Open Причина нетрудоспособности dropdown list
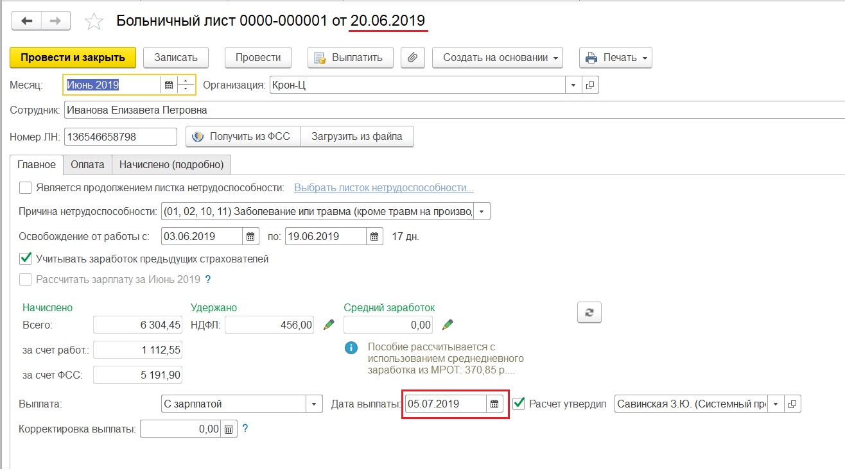Viewport: 845px width, 471px height. coord(482,212)
